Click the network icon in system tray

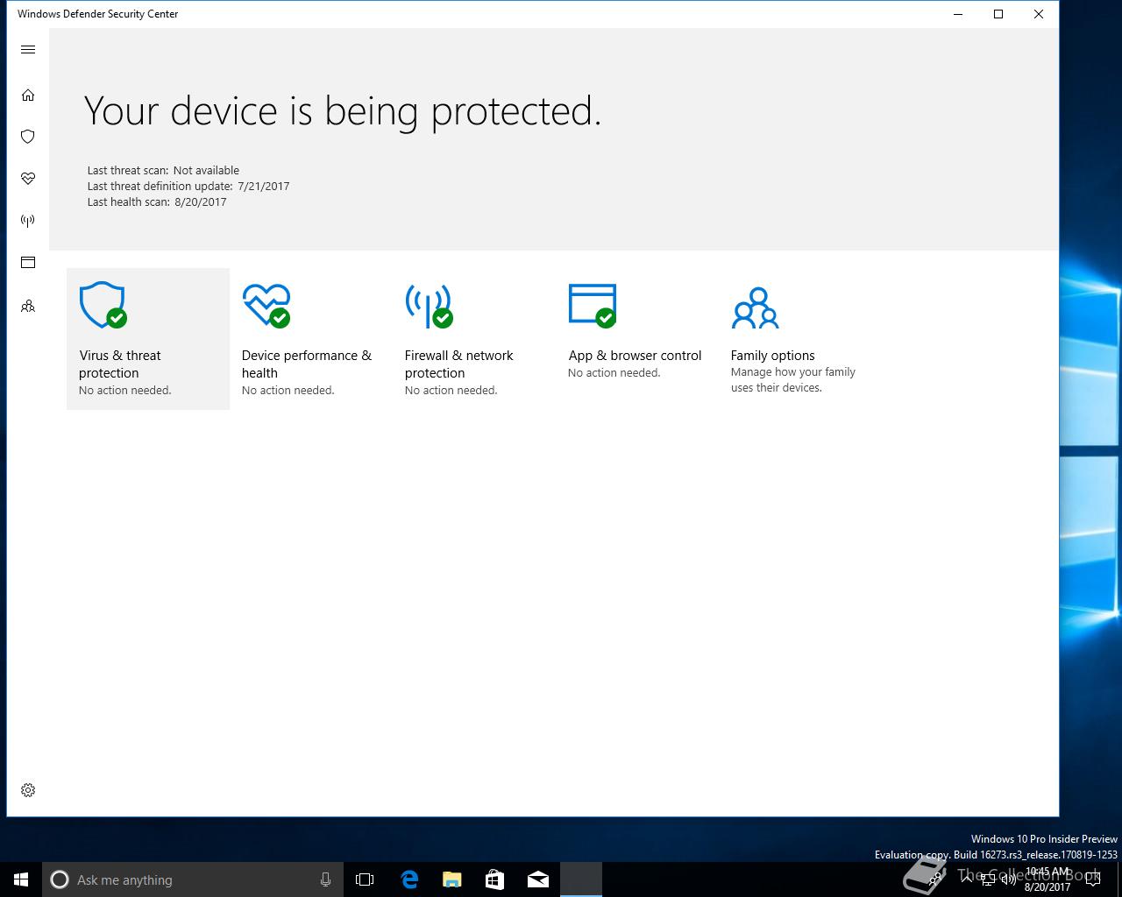click(988, 879)
